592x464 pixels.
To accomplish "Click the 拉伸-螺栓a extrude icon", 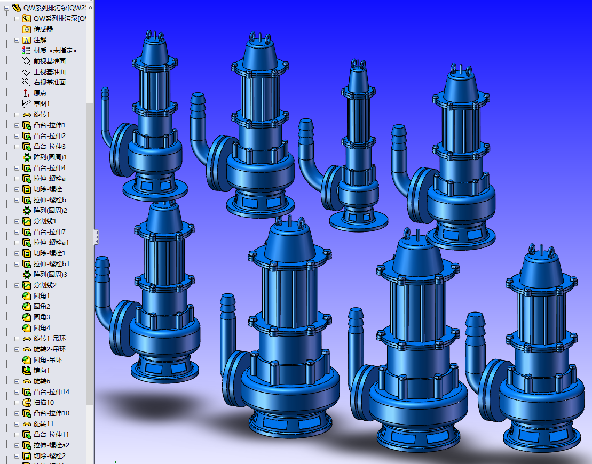I will click(x=27, y=179).
